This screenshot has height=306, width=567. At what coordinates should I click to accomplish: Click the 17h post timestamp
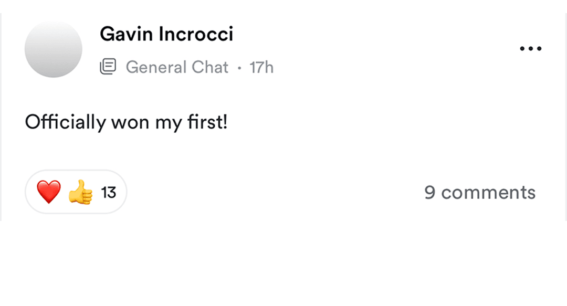coord(261,67)
